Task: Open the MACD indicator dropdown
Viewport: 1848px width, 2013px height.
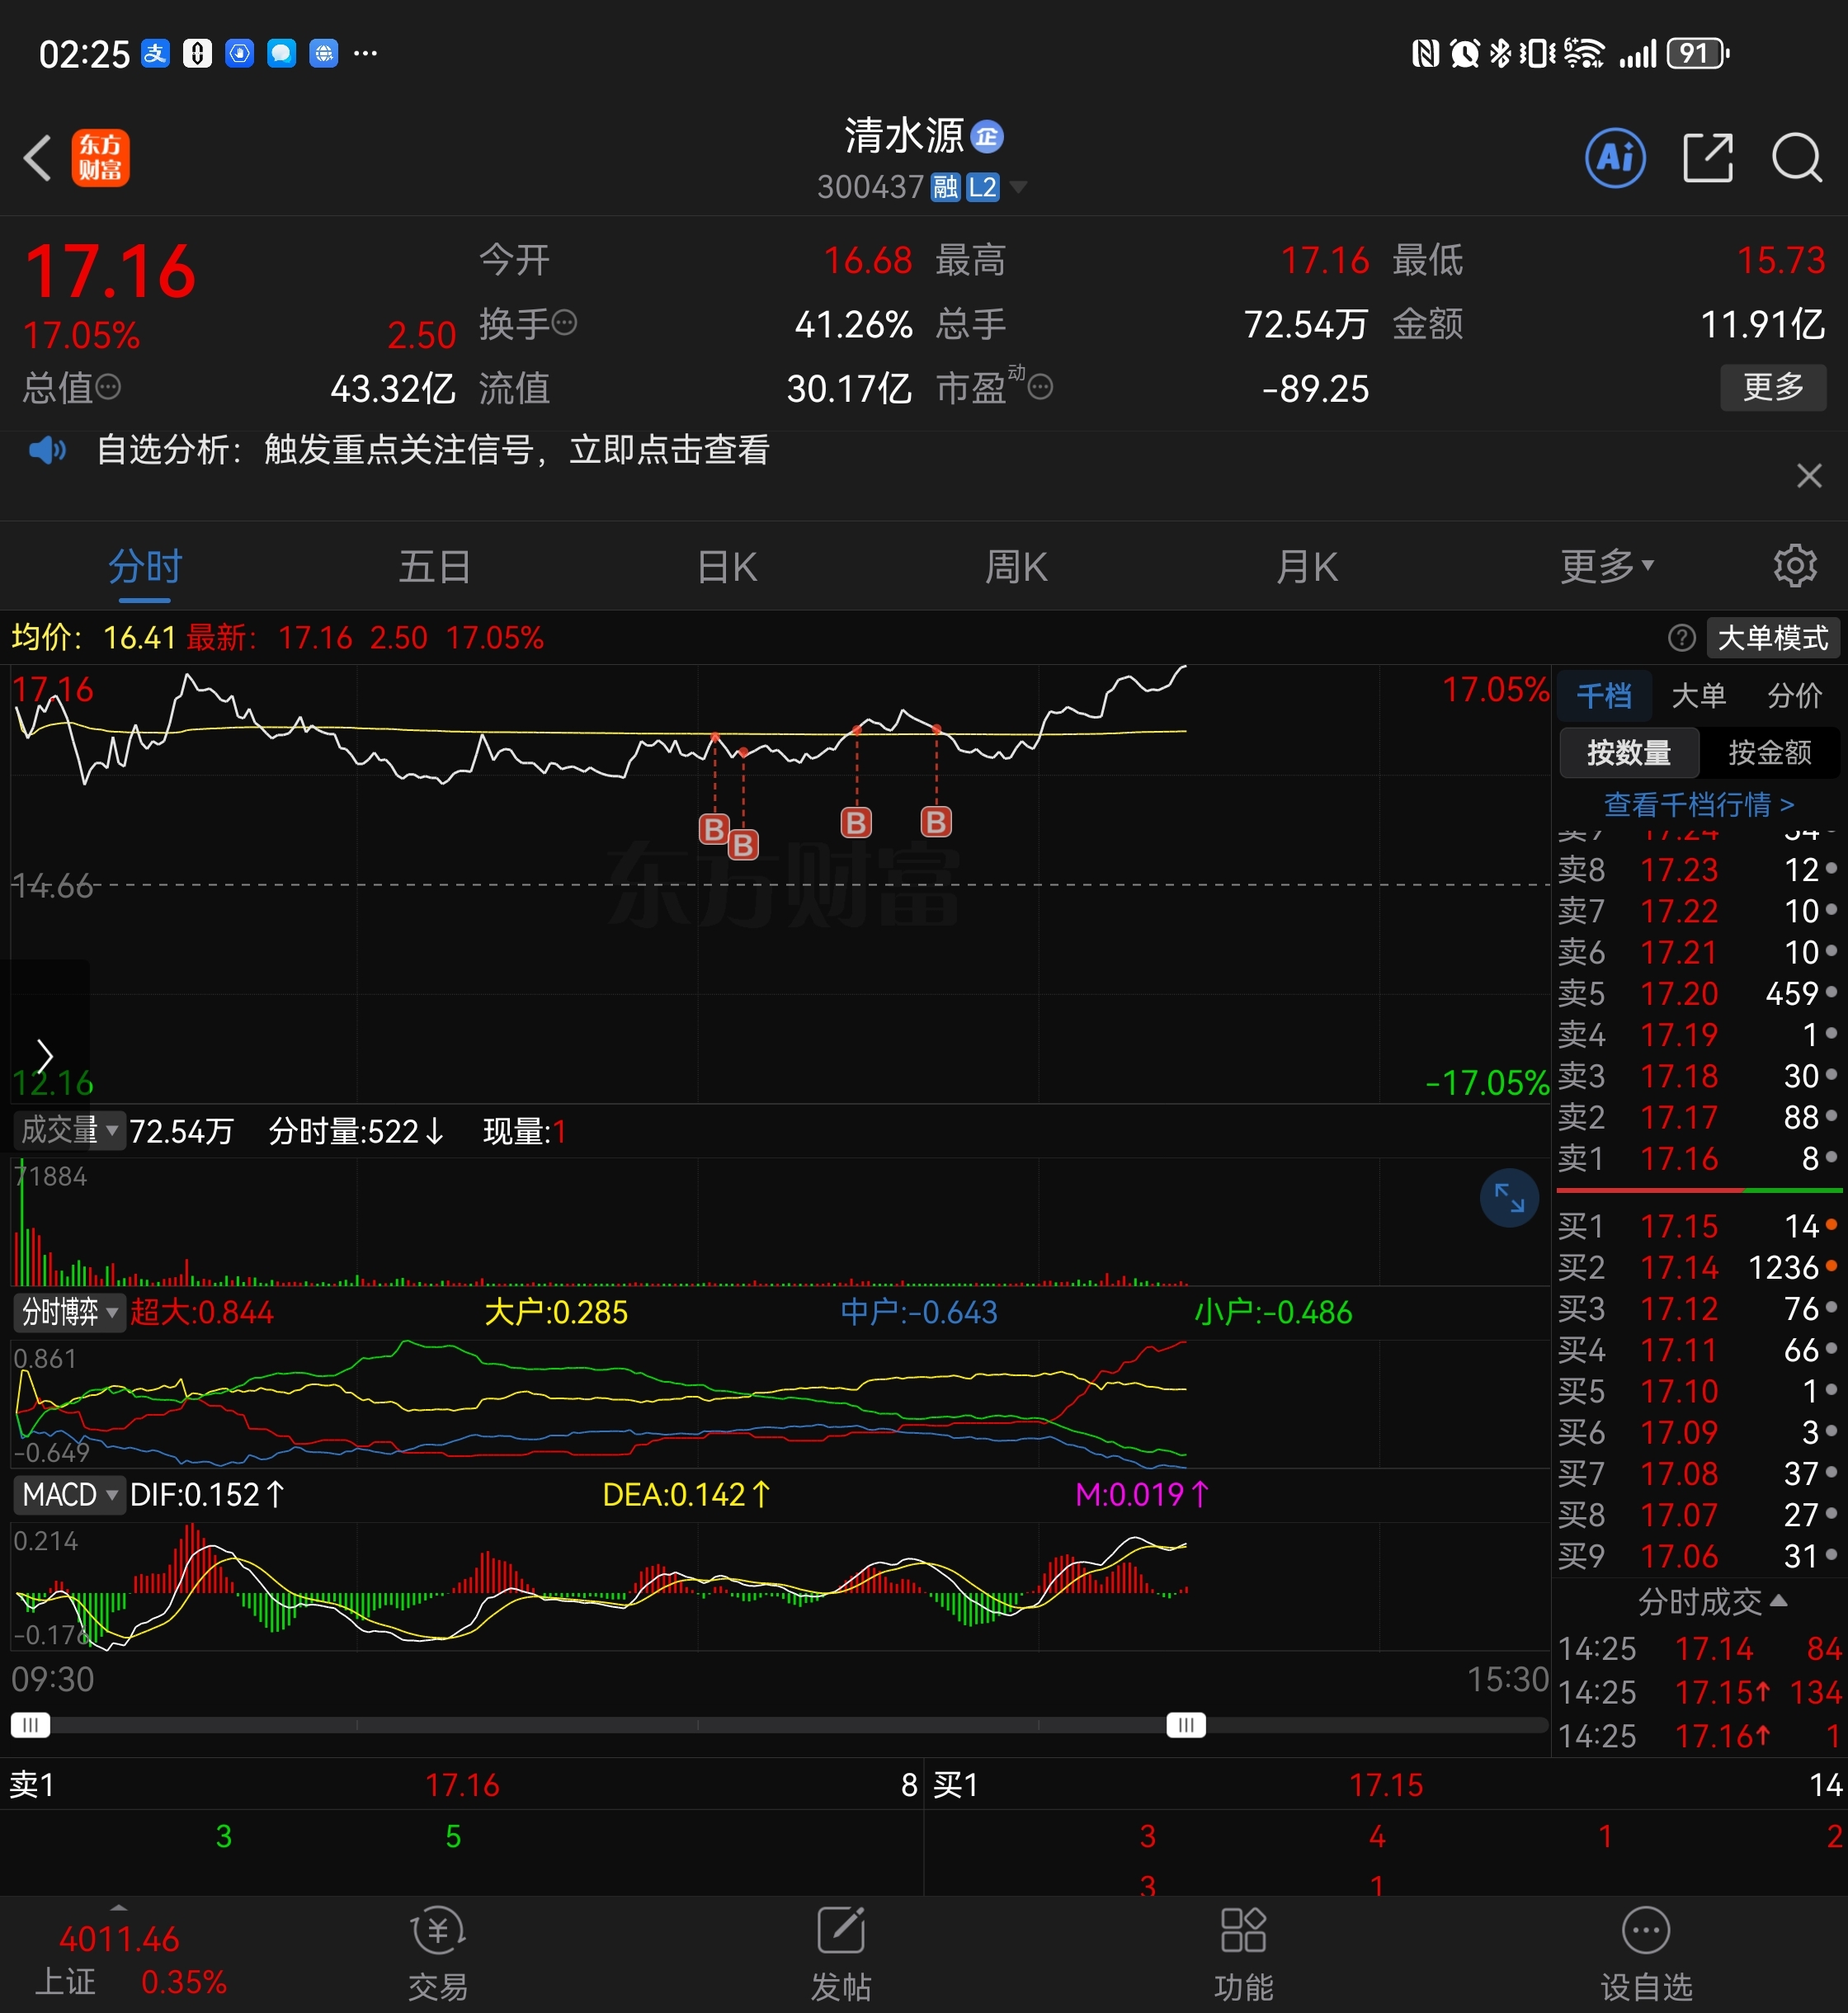Action: pos(69,1495)
